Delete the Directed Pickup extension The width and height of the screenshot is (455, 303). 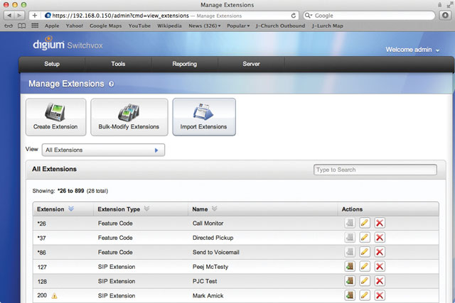(x=379, y=238)
